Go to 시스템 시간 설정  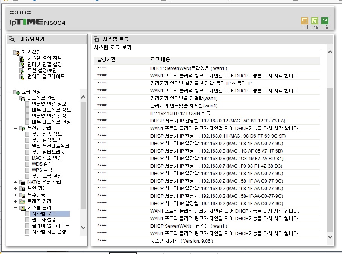point(49,231)
